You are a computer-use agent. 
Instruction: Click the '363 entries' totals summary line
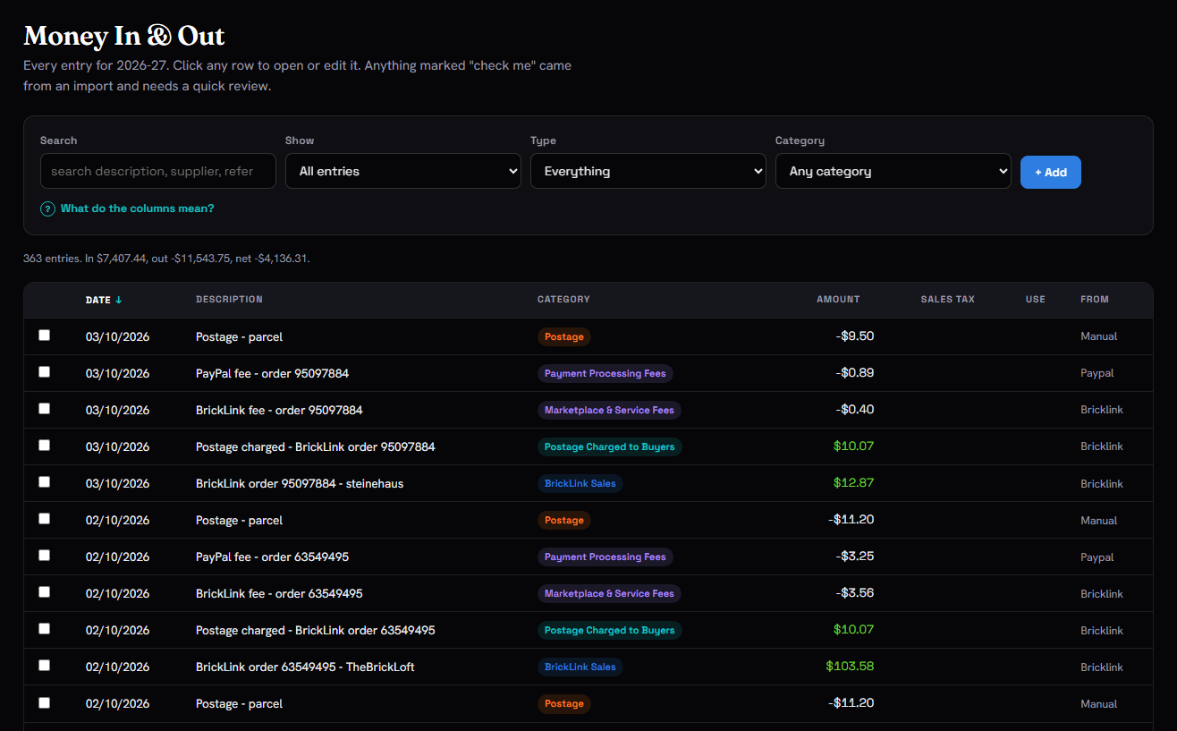(166, 259)
